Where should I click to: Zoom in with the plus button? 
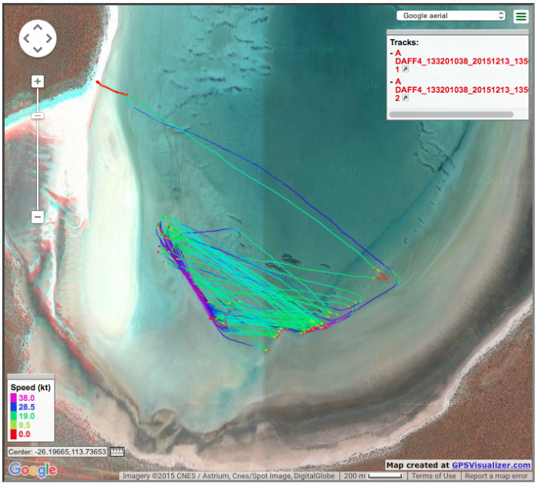pos(38,81)
